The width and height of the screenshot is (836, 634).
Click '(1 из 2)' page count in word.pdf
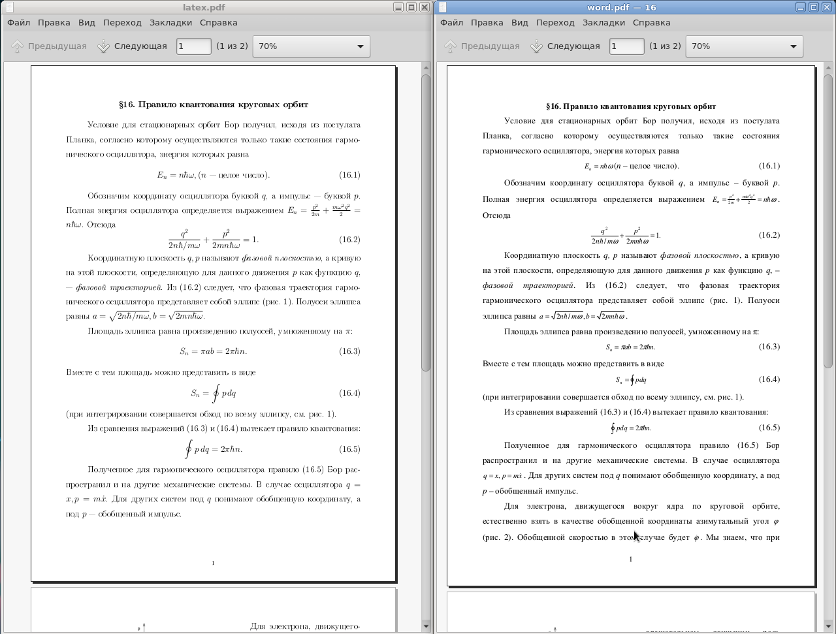[x=665, y=46]
